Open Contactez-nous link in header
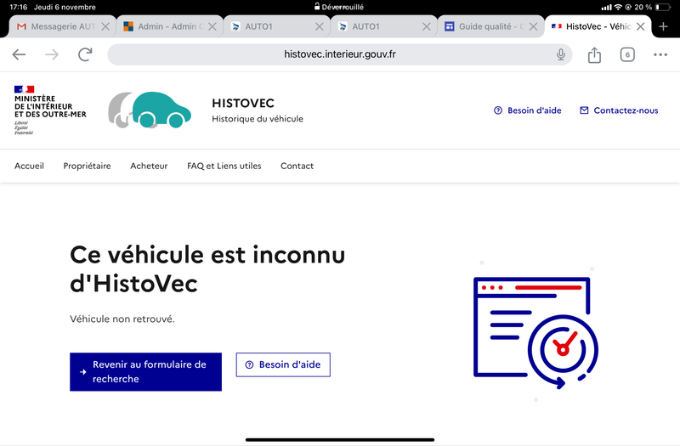This screenshot has height=446, width=680. coord(619,110)
